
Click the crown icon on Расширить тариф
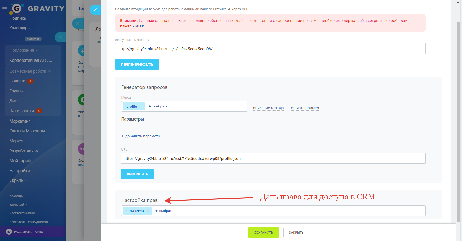click(x=9, y=232)
